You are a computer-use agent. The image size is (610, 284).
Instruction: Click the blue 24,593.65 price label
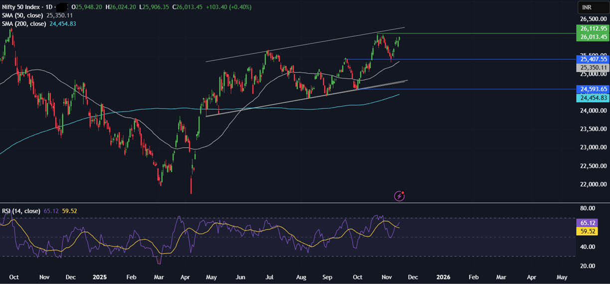(x=593, y=89)
